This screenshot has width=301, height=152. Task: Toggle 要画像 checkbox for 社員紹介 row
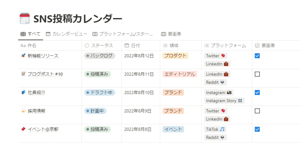(257, 92)
